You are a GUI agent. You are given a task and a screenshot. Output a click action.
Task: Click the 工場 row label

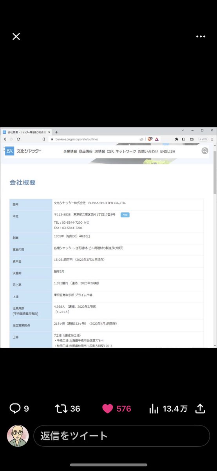click(15, 337)
